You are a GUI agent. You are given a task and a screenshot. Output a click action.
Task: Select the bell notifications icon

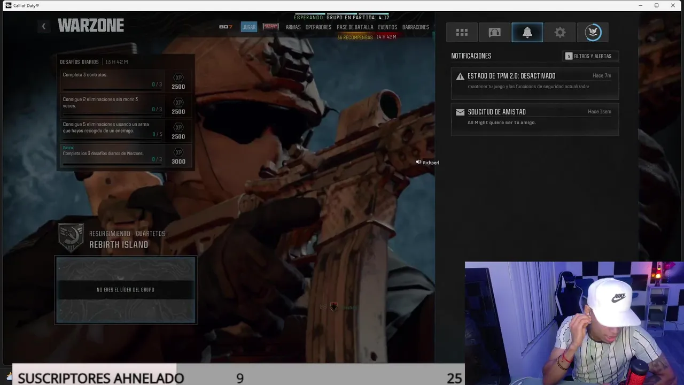click(527, 33)
